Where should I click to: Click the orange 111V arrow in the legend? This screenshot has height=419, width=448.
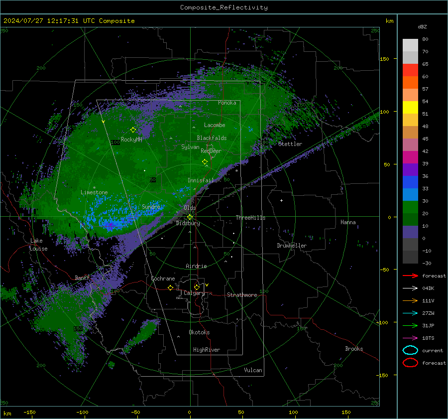pyautogui.click(x=410, y=300)
